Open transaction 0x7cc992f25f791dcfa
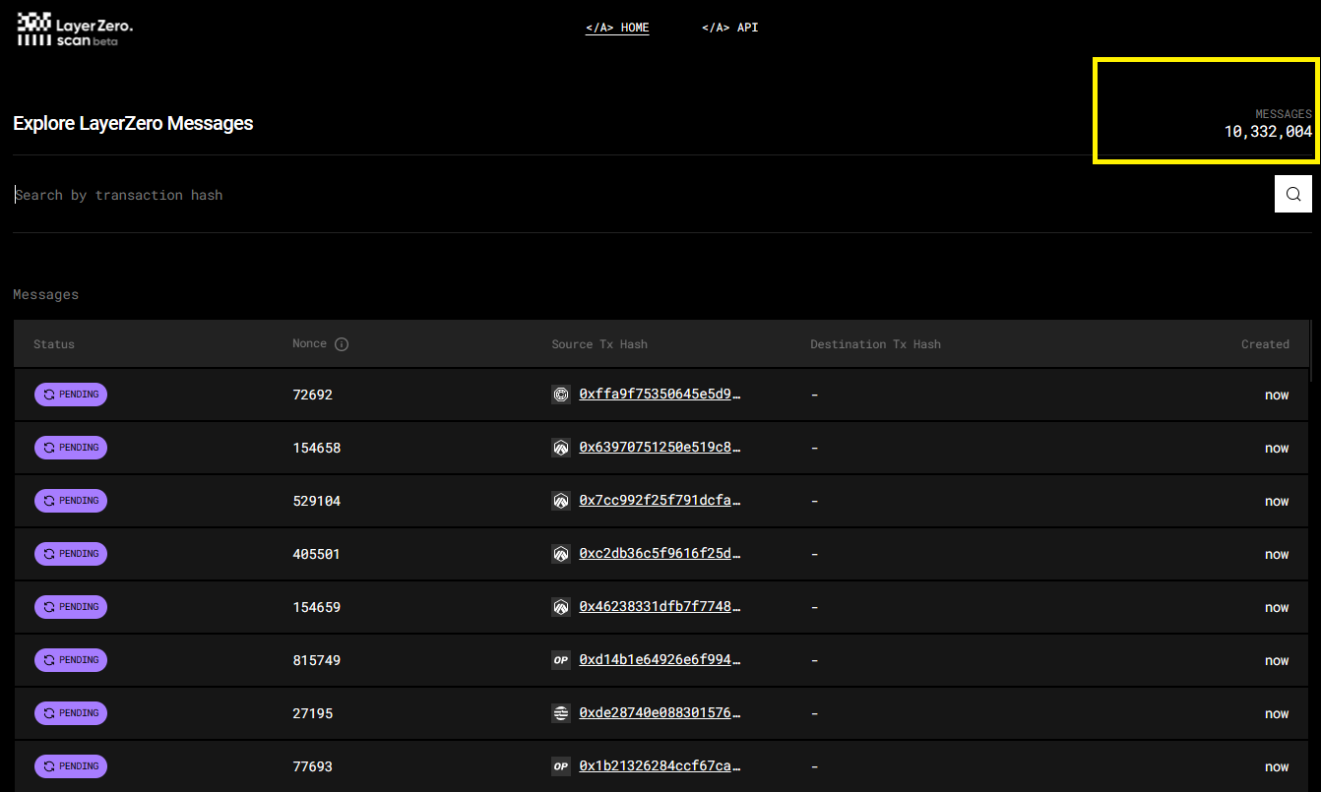1321x792 pixels. tap(660, 501)
